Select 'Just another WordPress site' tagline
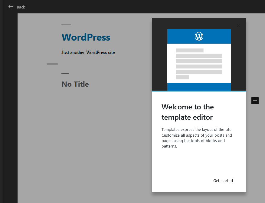Viewport: 265px width, 203px height. click(88, 52)
